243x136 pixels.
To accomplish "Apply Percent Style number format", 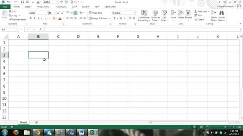I will pyautogui.click(x=121, y=19).
